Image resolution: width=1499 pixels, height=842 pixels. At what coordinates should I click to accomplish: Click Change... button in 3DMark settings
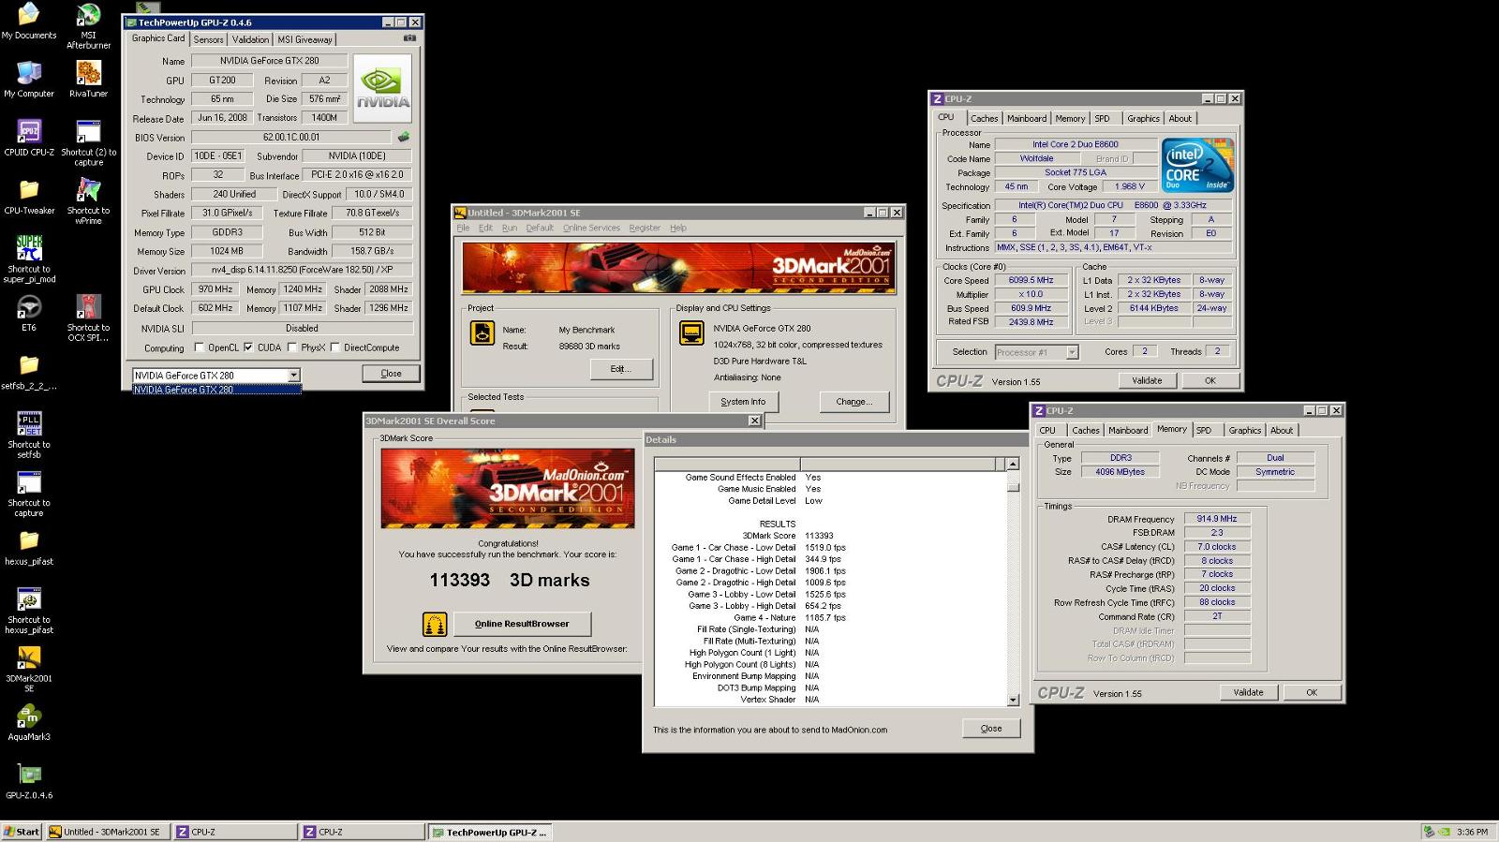click(x=853, y=402)
